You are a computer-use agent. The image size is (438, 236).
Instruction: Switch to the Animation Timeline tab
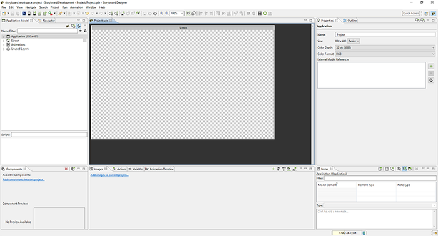[160, 169]
